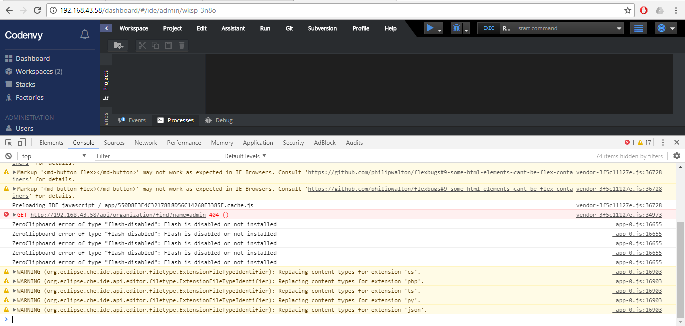Select the Run (play) icon in toolbar
This screenshot has height=326, width=685.
tap(429, 28)
